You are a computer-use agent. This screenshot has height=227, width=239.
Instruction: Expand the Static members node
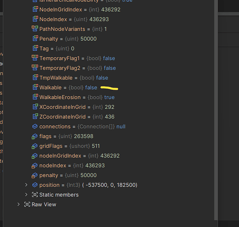(x=26, y=195)
